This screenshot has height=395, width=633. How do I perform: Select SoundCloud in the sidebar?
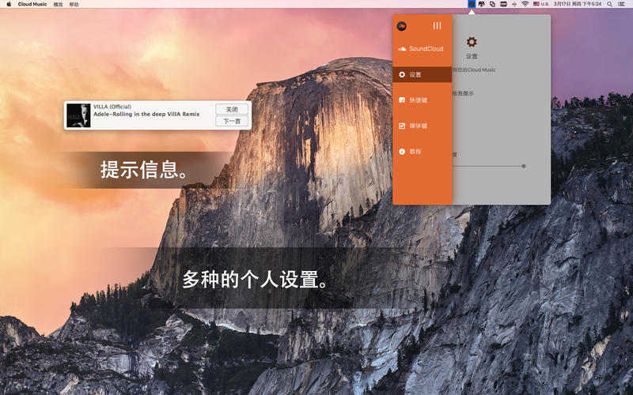coord(423,49)
